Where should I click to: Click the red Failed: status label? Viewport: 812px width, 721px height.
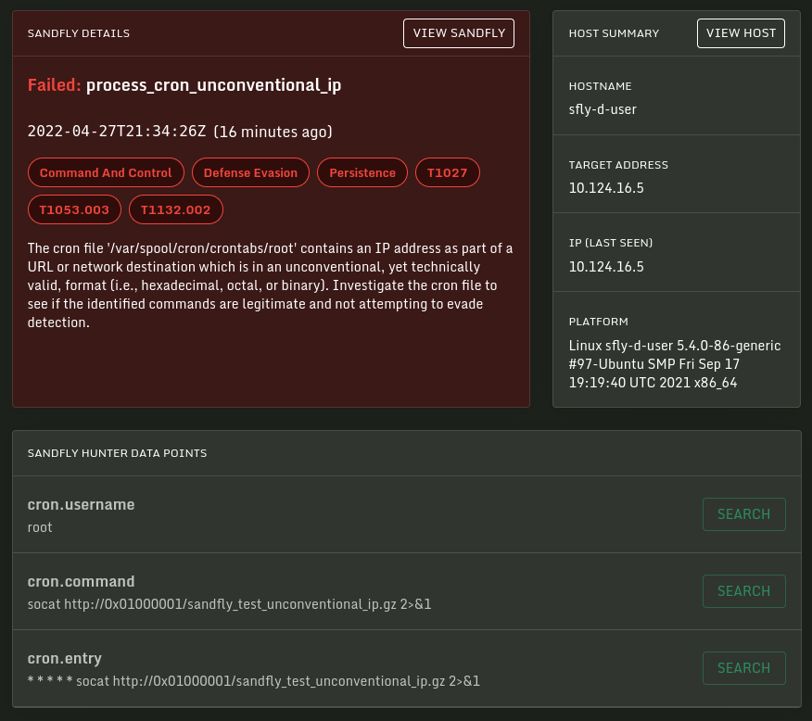point(55,85)
